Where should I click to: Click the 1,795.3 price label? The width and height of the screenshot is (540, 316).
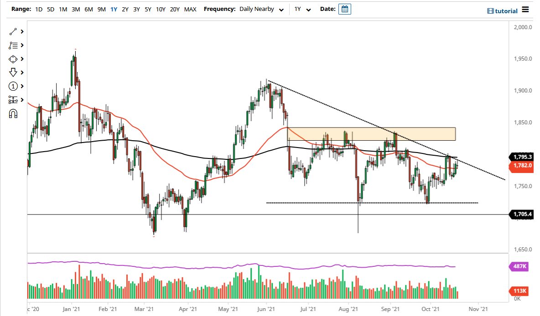[x=522, y=157]
